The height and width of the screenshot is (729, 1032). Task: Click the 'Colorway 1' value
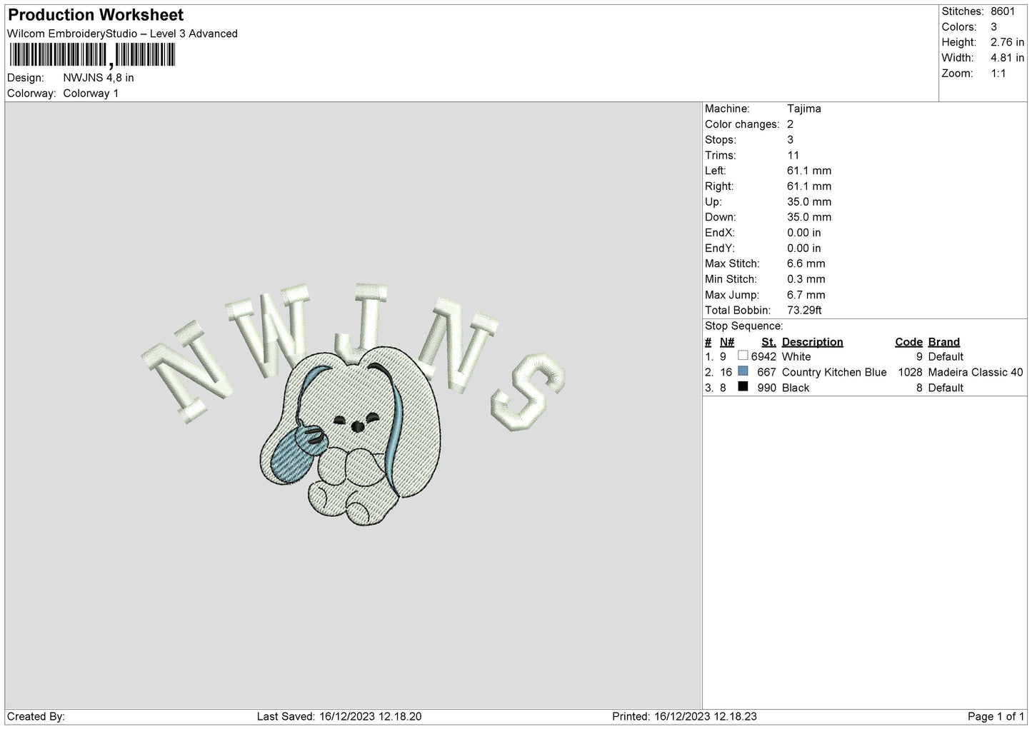click(91, 94)
